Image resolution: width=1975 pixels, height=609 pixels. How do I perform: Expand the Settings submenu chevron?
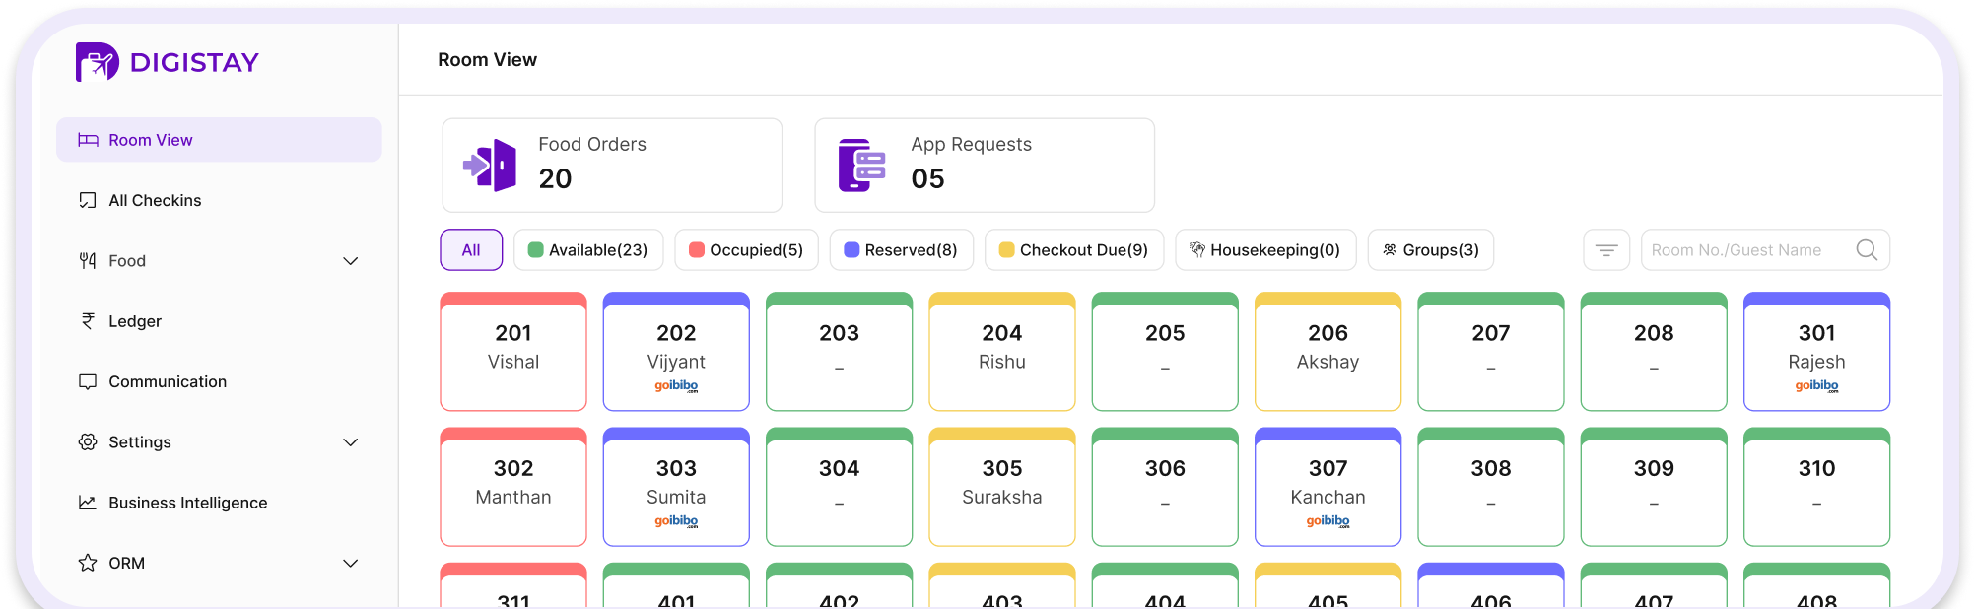[x=350, y=442]
